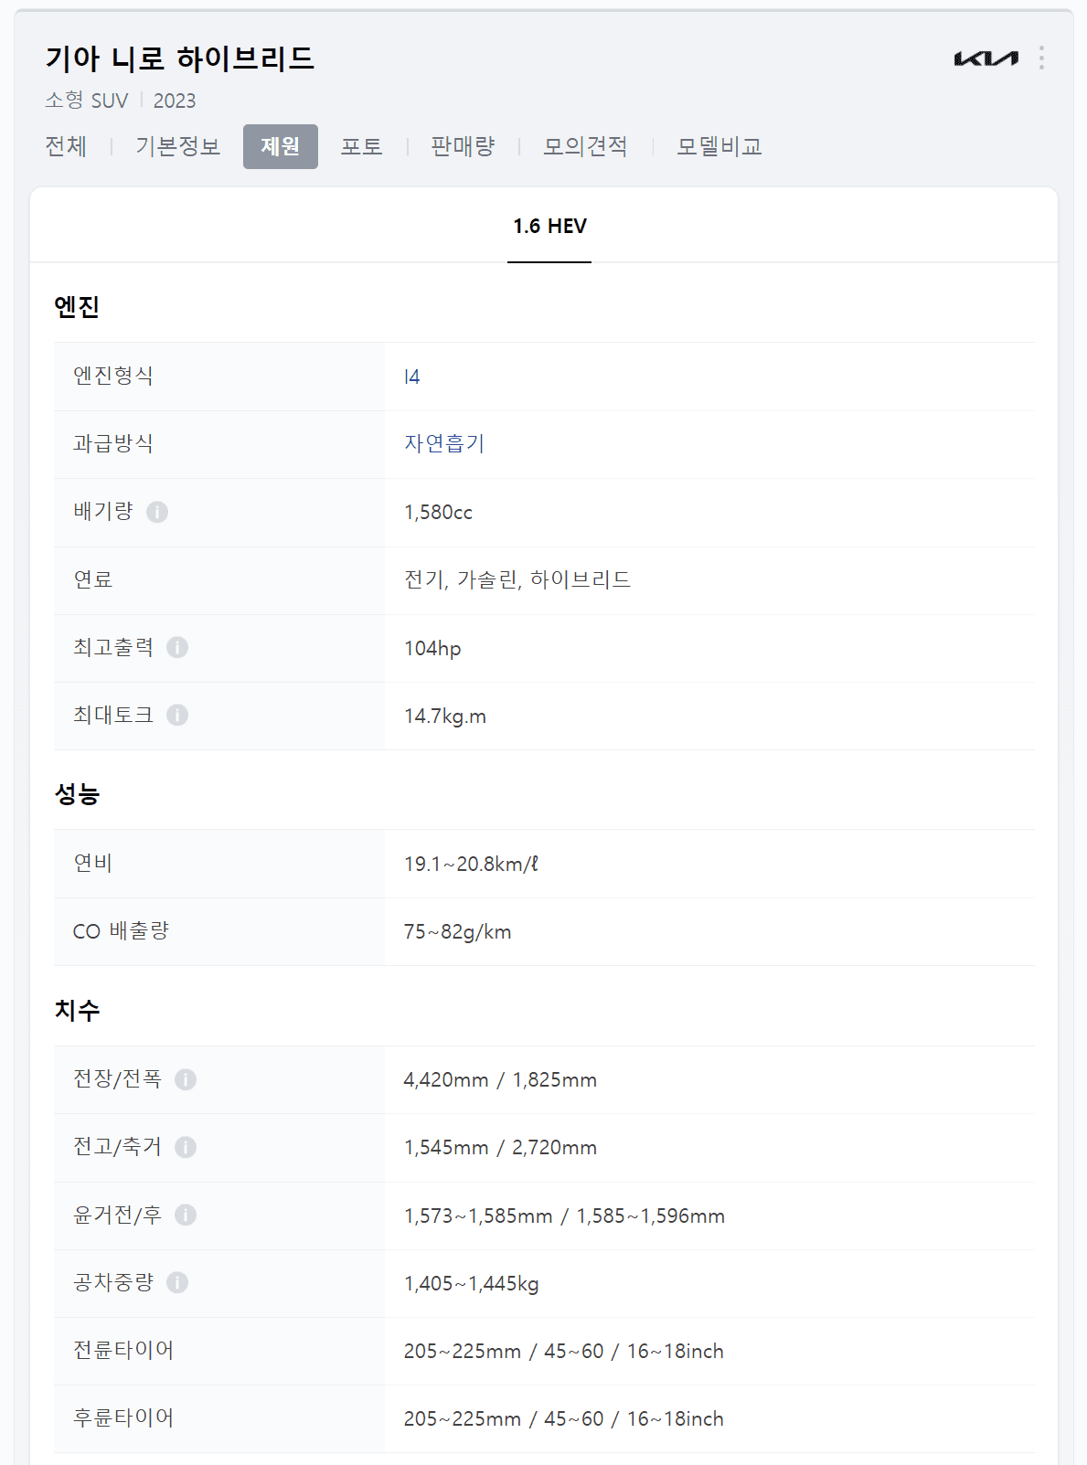Click the I4 engine type link
The image size is (1087, 1465).
coord(411,376)
